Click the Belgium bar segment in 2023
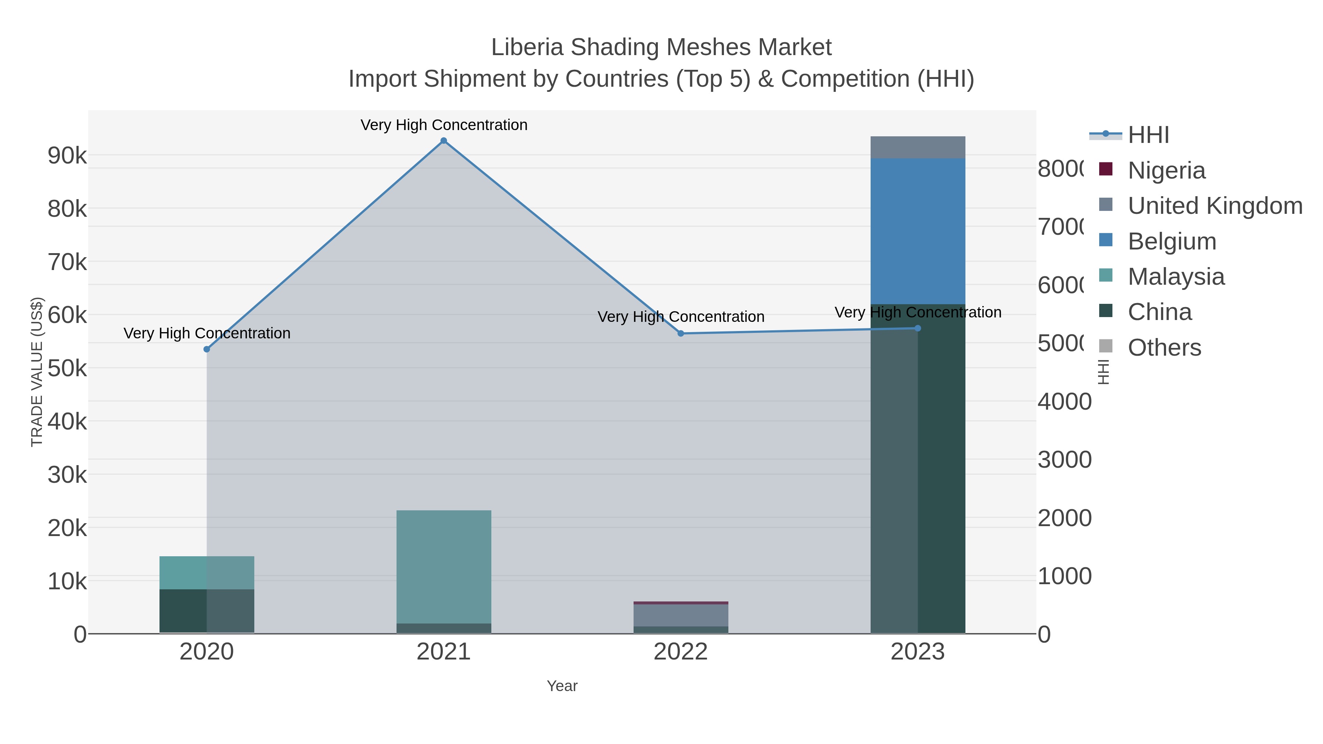This screenshot has height=744, width=1323. (x=918, y=231)
